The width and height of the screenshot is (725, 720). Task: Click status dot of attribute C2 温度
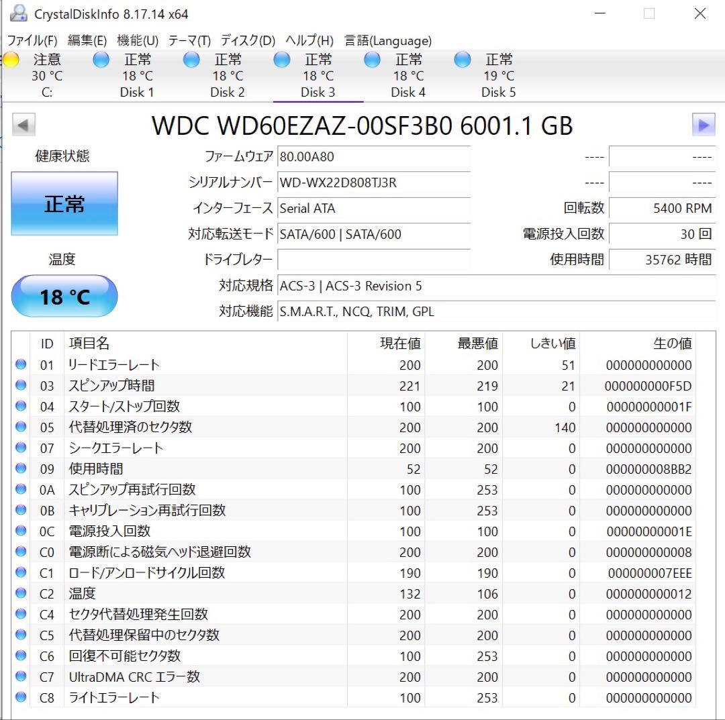[21, 593]
